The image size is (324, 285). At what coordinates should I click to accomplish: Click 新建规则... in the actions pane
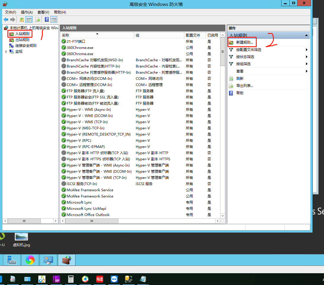coord(245,42)
